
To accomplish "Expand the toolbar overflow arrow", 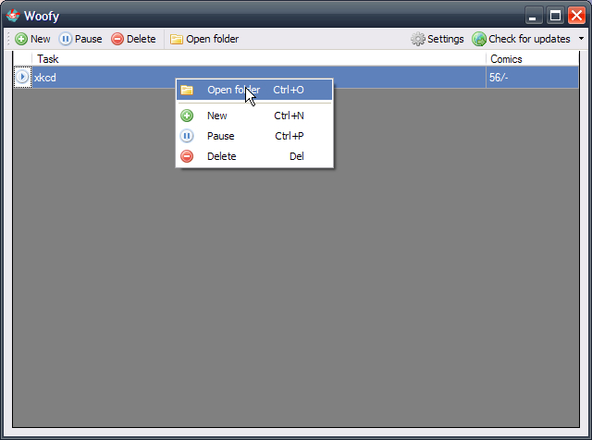I will click(581, 39).
